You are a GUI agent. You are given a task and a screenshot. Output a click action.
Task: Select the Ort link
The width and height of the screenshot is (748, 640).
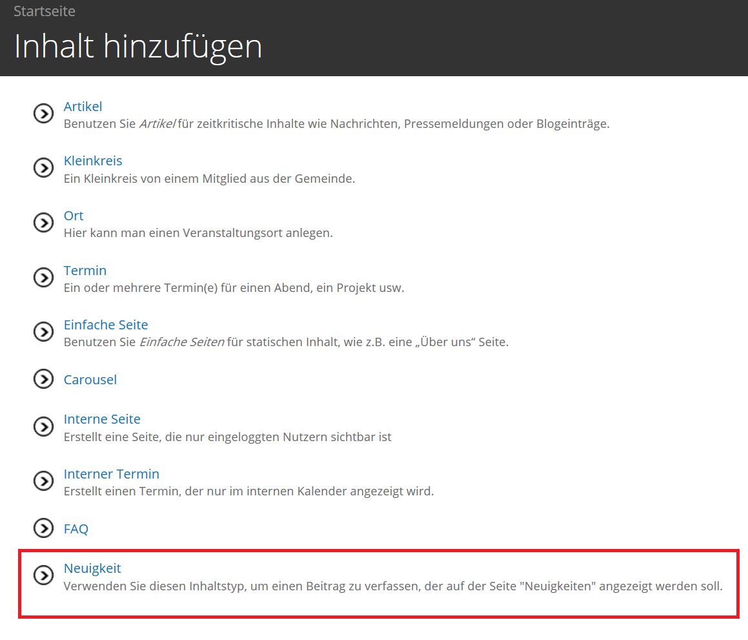click(x=74, y=216)
